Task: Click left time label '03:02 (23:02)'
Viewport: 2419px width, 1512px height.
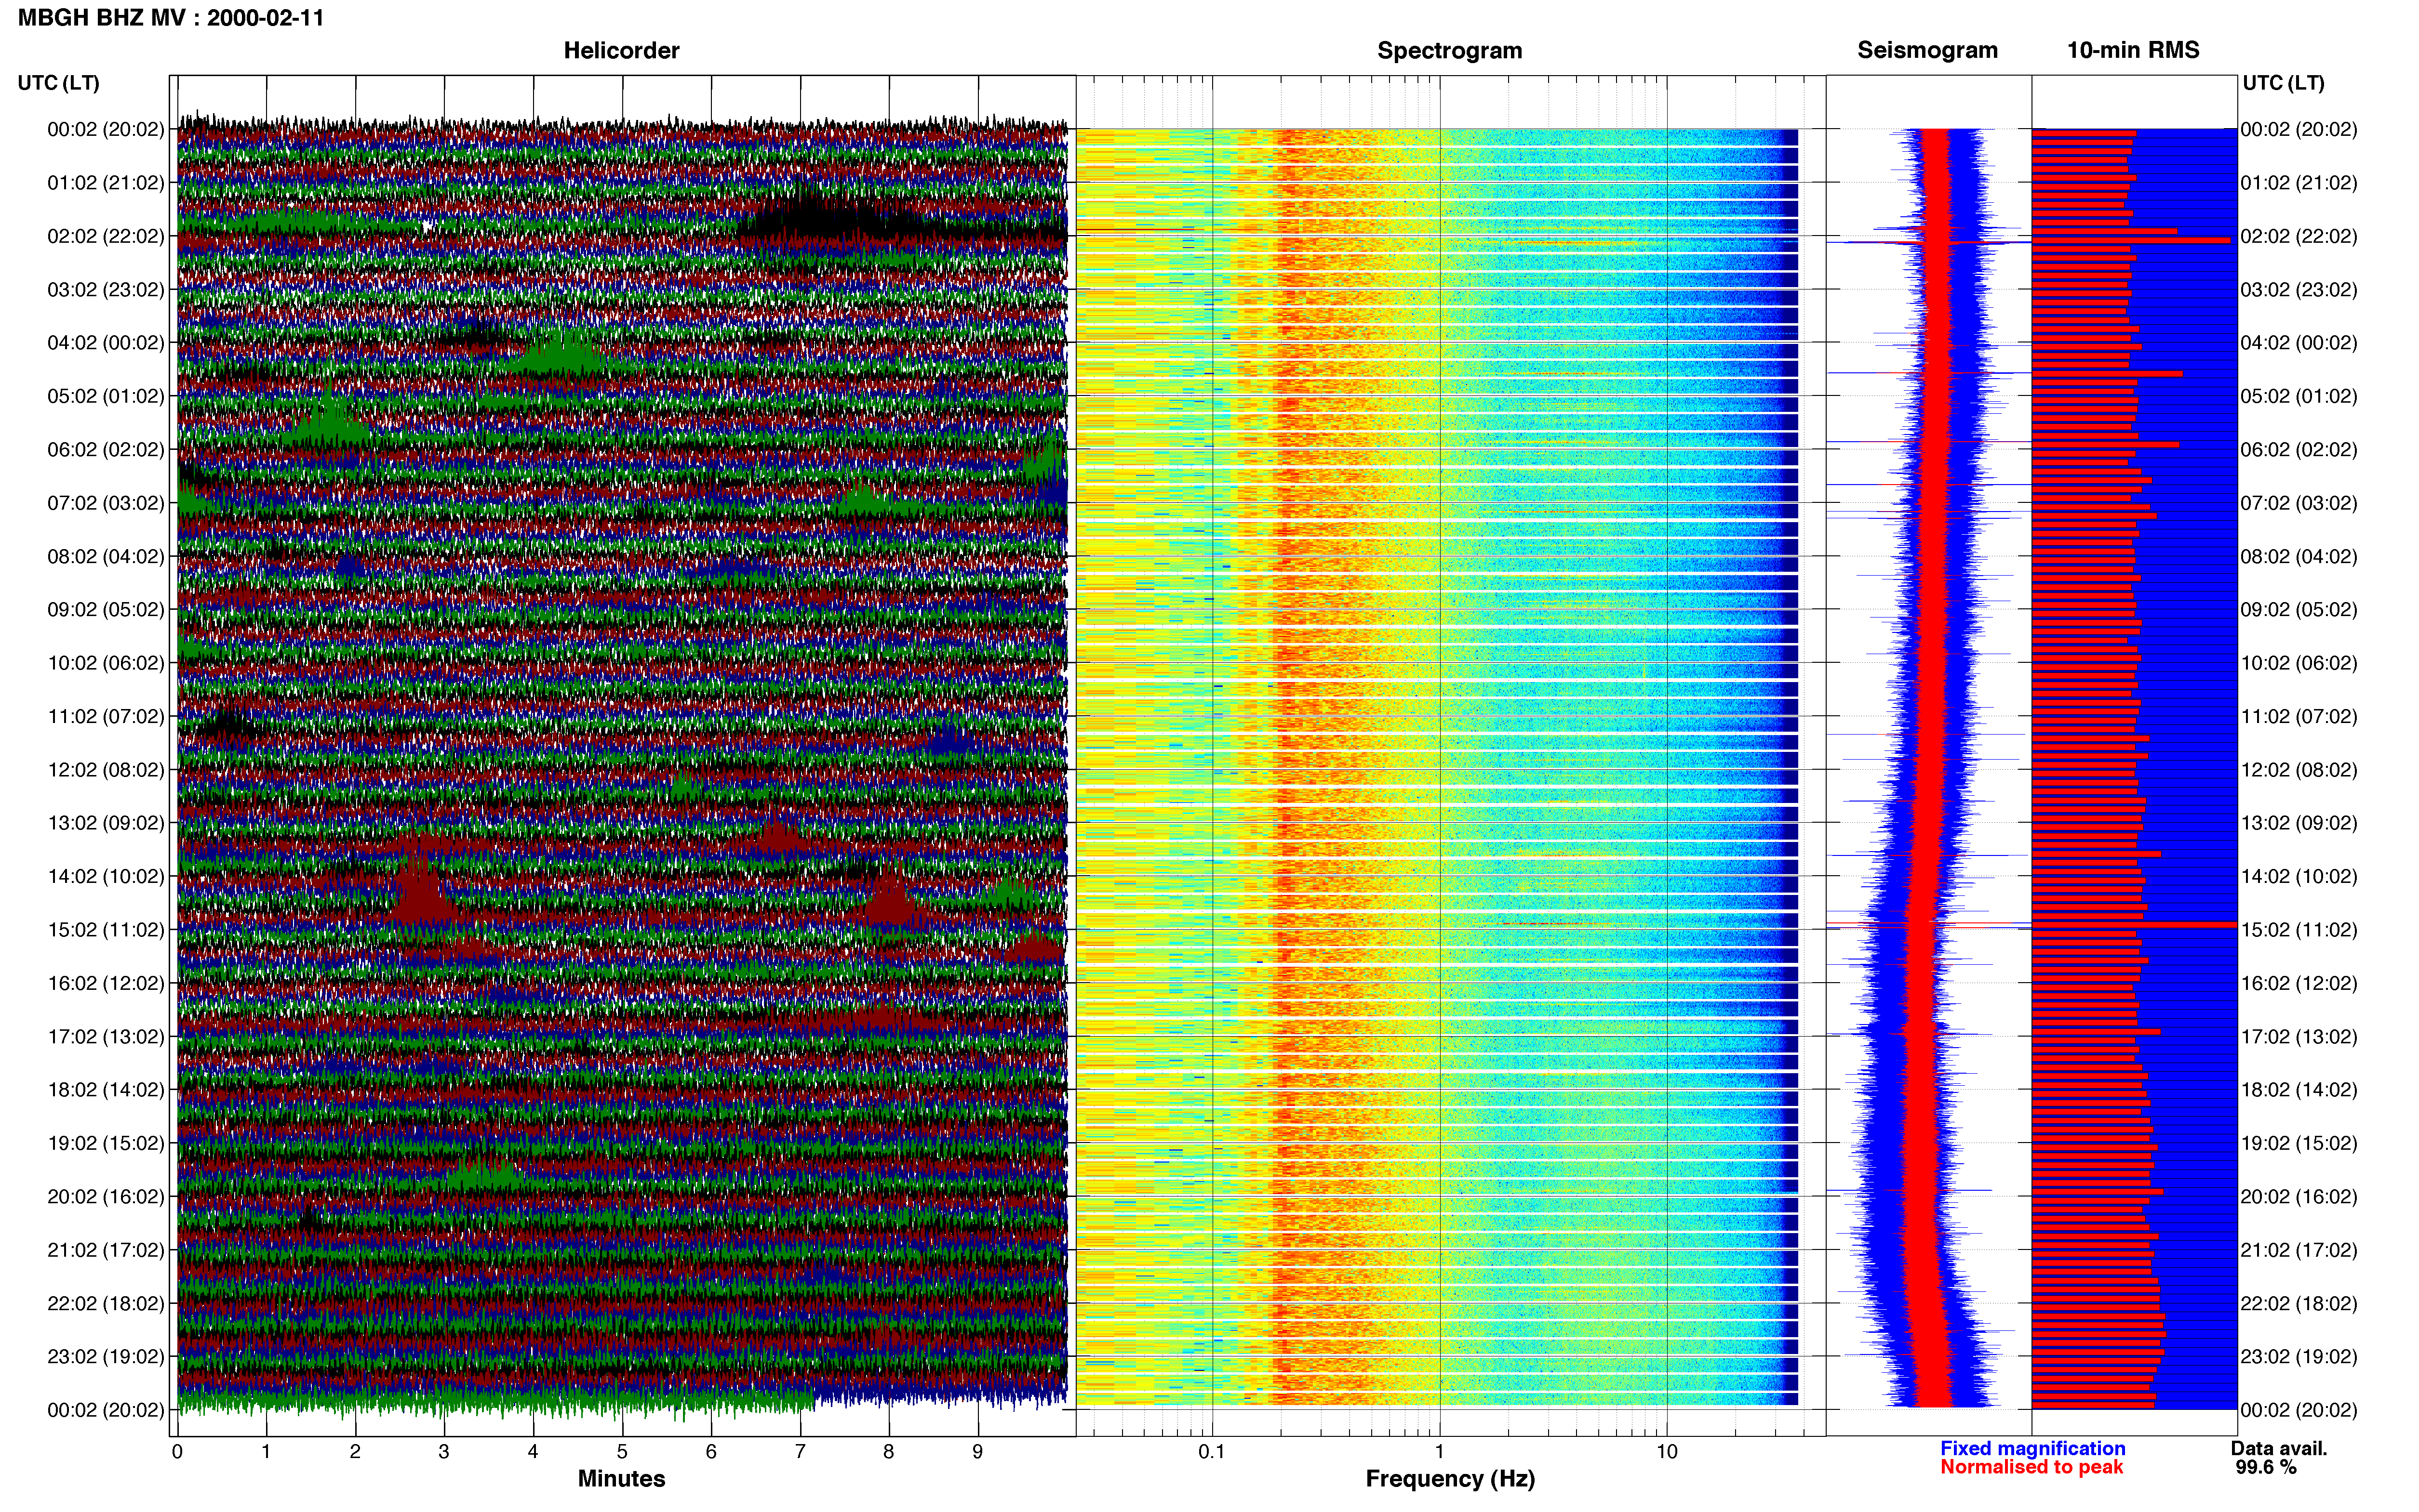Action: 106,290
